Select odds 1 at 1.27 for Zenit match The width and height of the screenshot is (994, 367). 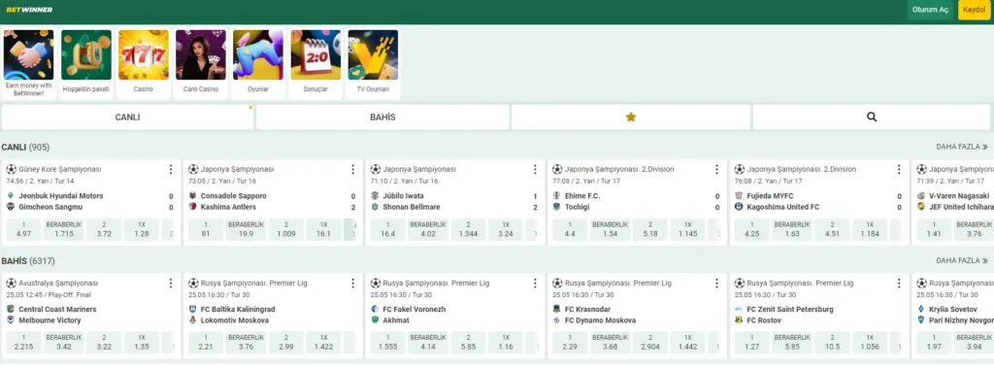pyautogui.click(x=752, y=343)
